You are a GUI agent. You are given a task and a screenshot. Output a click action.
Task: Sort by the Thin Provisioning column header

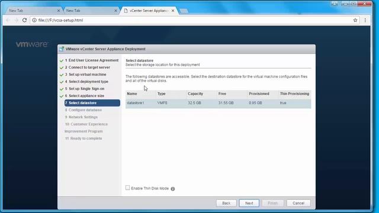pyautogui.click(x=295, y=93)
